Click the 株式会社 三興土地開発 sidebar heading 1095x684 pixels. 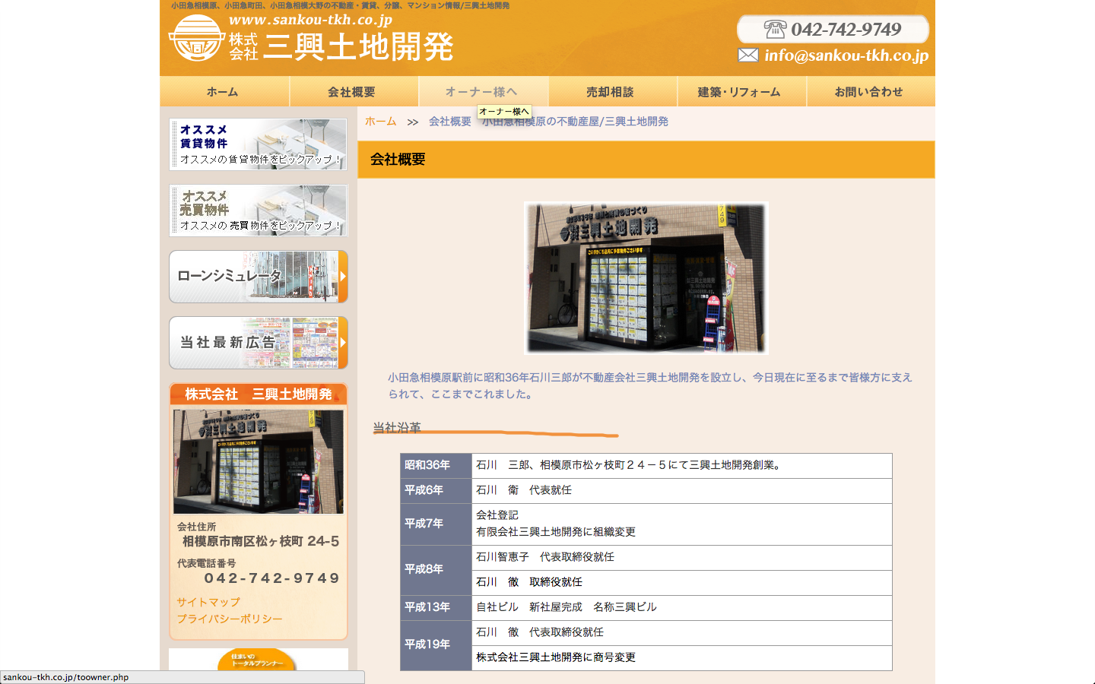point(259,394)
